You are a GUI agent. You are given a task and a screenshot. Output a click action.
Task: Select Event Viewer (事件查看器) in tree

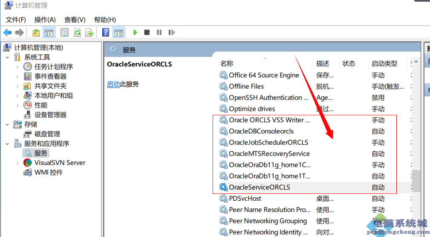pos(50,76)
